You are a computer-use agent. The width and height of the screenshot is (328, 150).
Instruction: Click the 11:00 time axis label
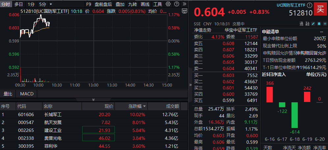75,85
